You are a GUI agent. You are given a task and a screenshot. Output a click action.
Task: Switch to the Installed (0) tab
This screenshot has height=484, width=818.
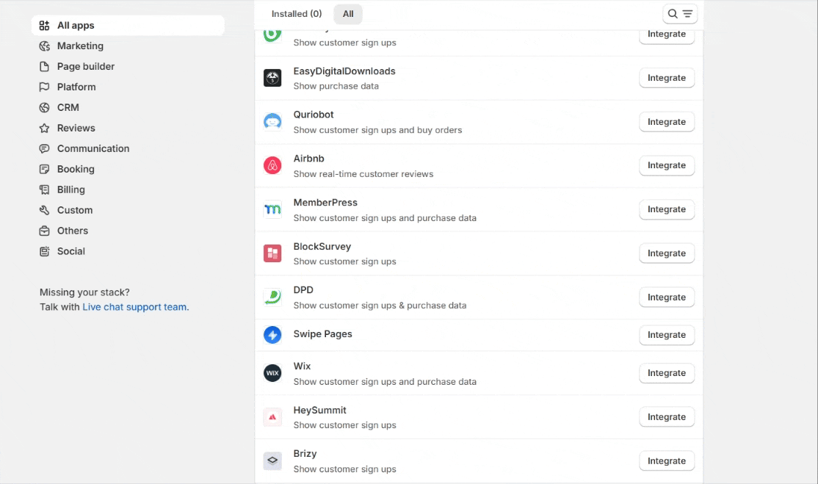coord(297,14)
